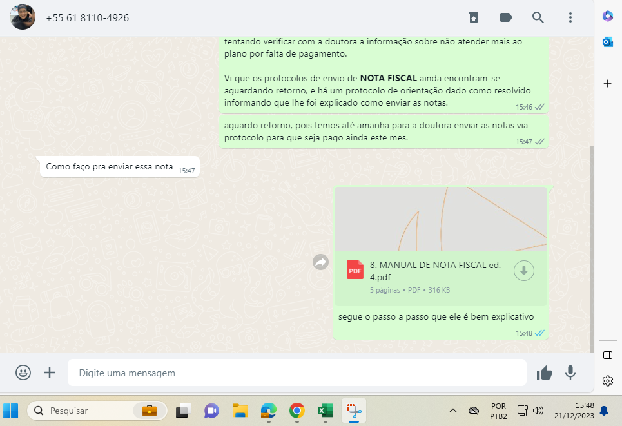Switch to Excel on the taskbar
Viewport: 622px width, 426px height.
(326, 411)
